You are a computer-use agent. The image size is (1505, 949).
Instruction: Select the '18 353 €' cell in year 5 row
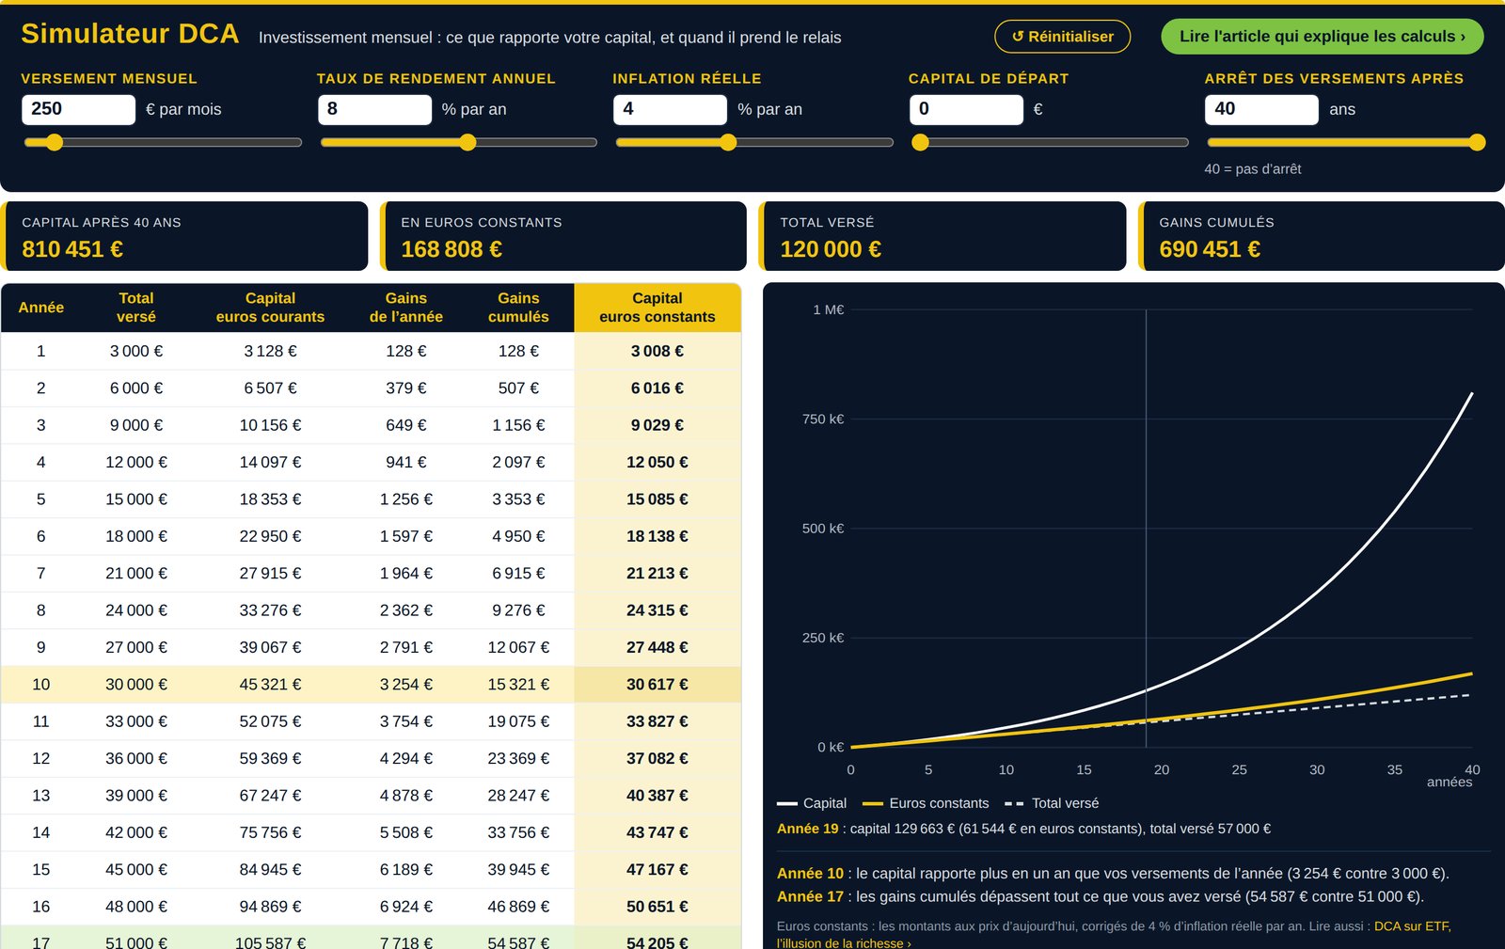(x=270, y=499)
